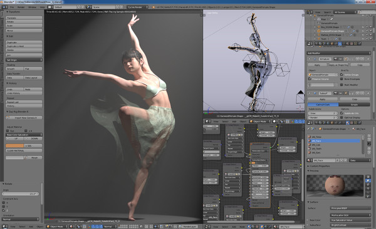
Task: Toggle the Subdivide UVs checkbox
Action: coord(342,113)
